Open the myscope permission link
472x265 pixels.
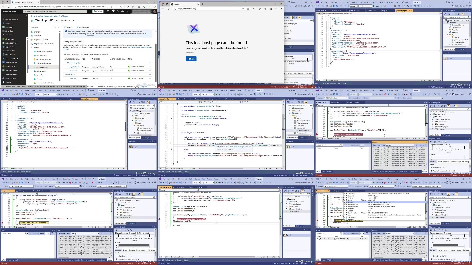73,78
